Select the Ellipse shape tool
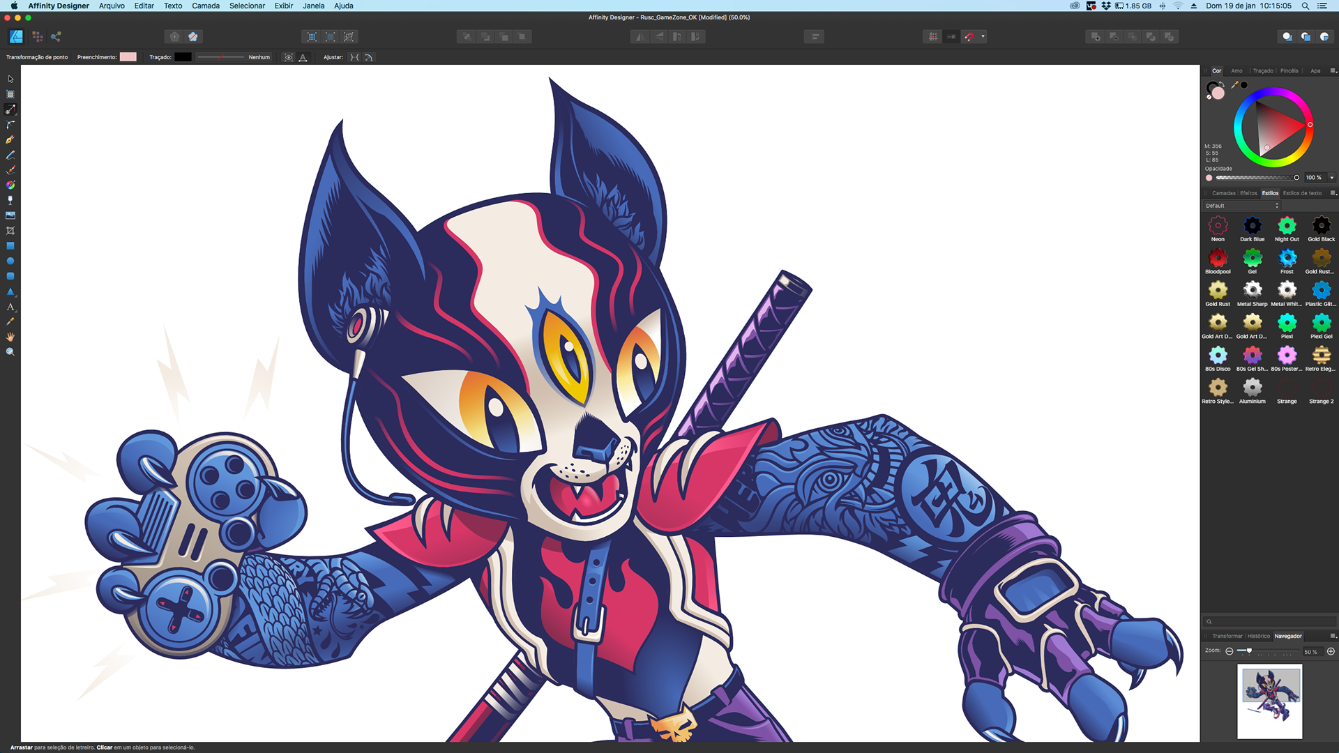 pyautogui.click(x=10, y=261)
